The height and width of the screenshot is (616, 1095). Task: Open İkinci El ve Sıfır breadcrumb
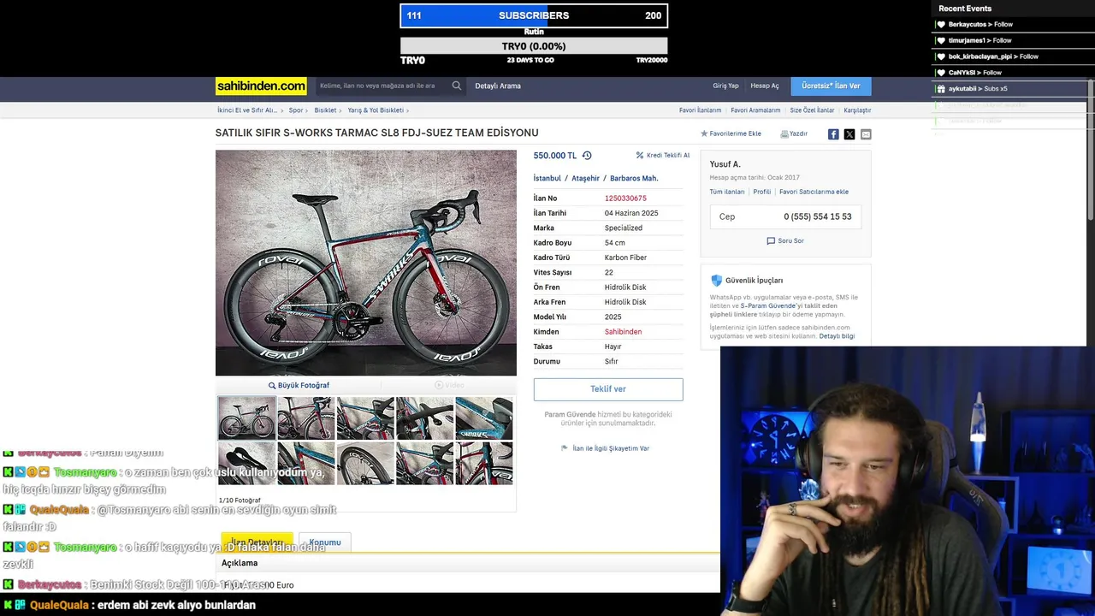tap(247, 110)
